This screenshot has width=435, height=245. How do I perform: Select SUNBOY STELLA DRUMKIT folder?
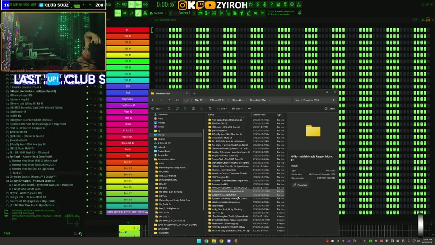[x=246, y=195]
